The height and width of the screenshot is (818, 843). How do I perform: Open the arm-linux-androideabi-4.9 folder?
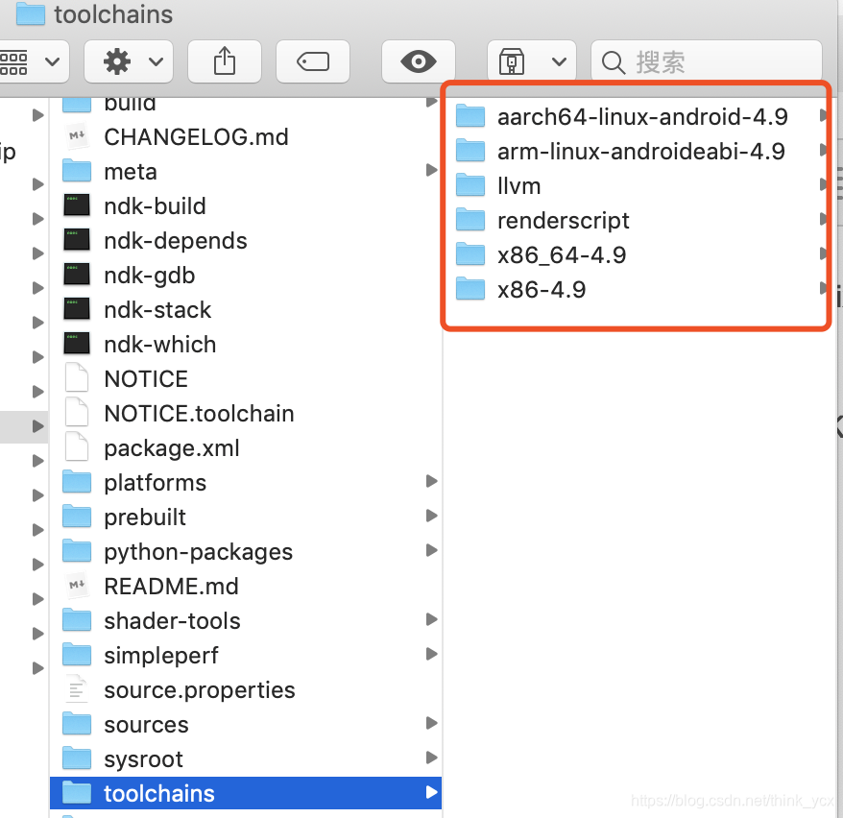tap(637, 151)
